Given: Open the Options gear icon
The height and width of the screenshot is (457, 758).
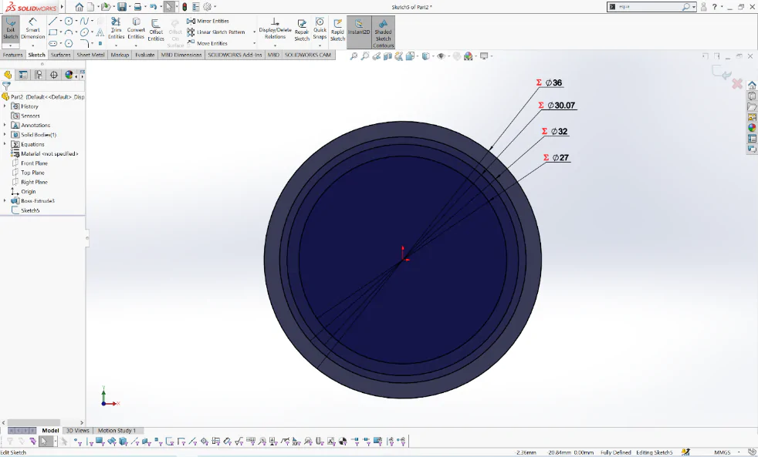Looking at the screenshot, I should pos(208,7).
